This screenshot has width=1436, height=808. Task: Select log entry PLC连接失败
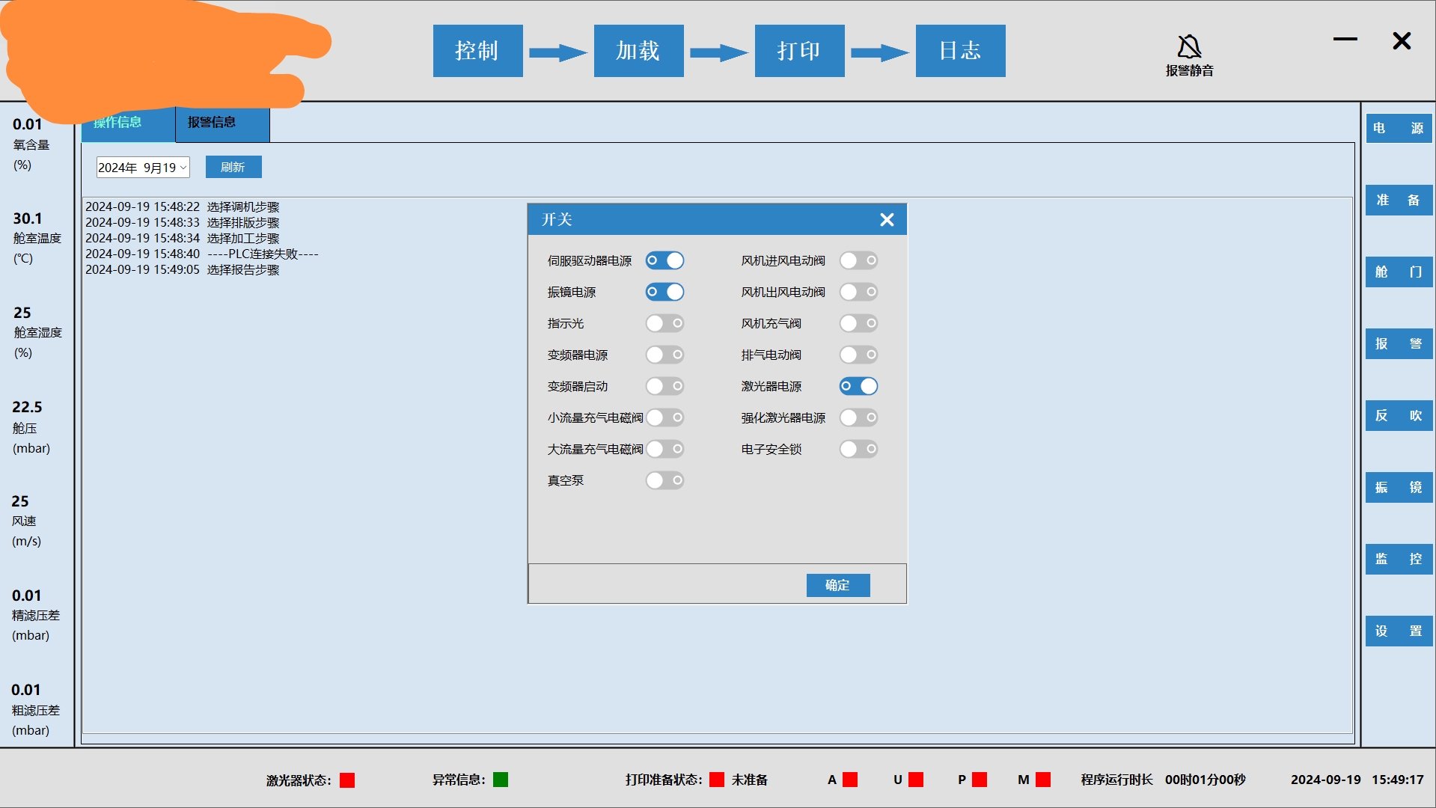tap(202, 254)
